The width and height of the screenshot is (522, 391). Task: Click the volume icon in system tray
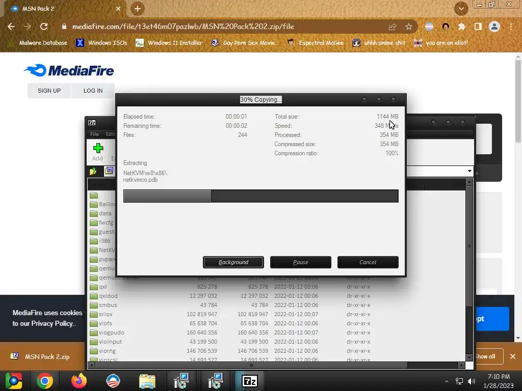[472, 381]
